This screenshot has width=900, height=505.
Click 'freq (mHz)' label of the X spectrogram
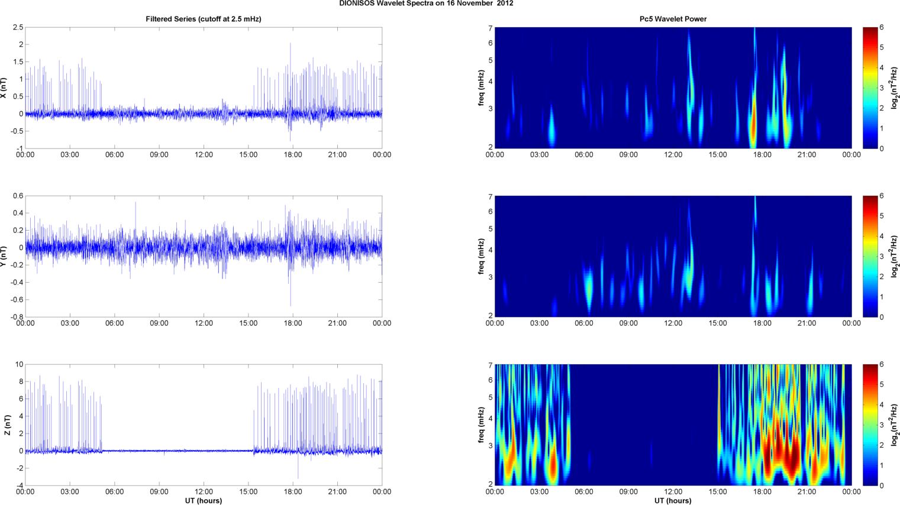click(481, 88)
